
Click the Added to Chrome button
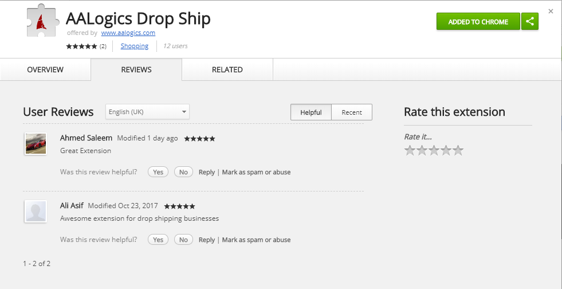tap(478, 22)
